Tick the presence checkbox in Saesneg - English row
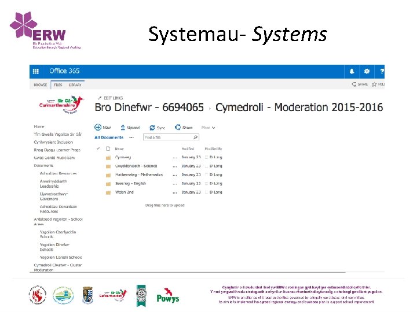The height and width of the screenshot is (312, 417). [x=206, y=183]
